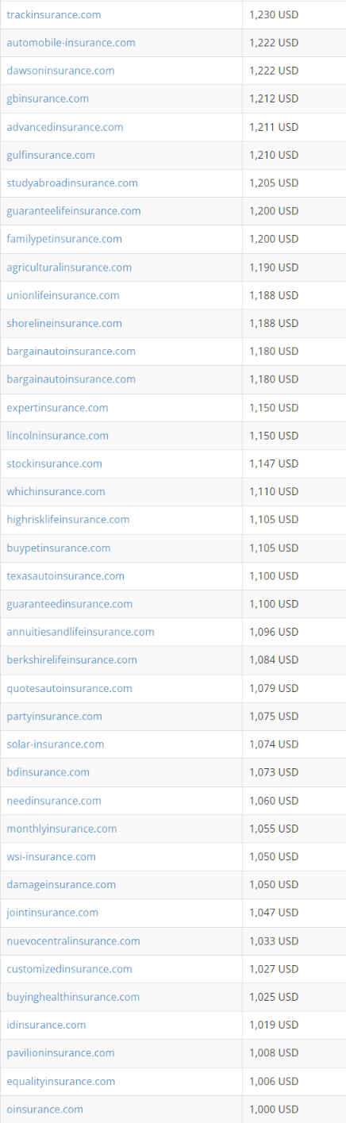Open texasautoinsurance.com link
Viewport: 346px width, 1123px height.
pos(65,575)
